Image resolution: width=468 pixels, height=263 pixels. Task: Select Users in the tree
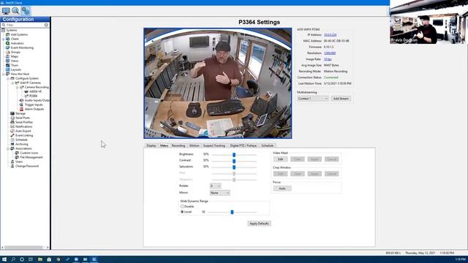pos(19,161)
